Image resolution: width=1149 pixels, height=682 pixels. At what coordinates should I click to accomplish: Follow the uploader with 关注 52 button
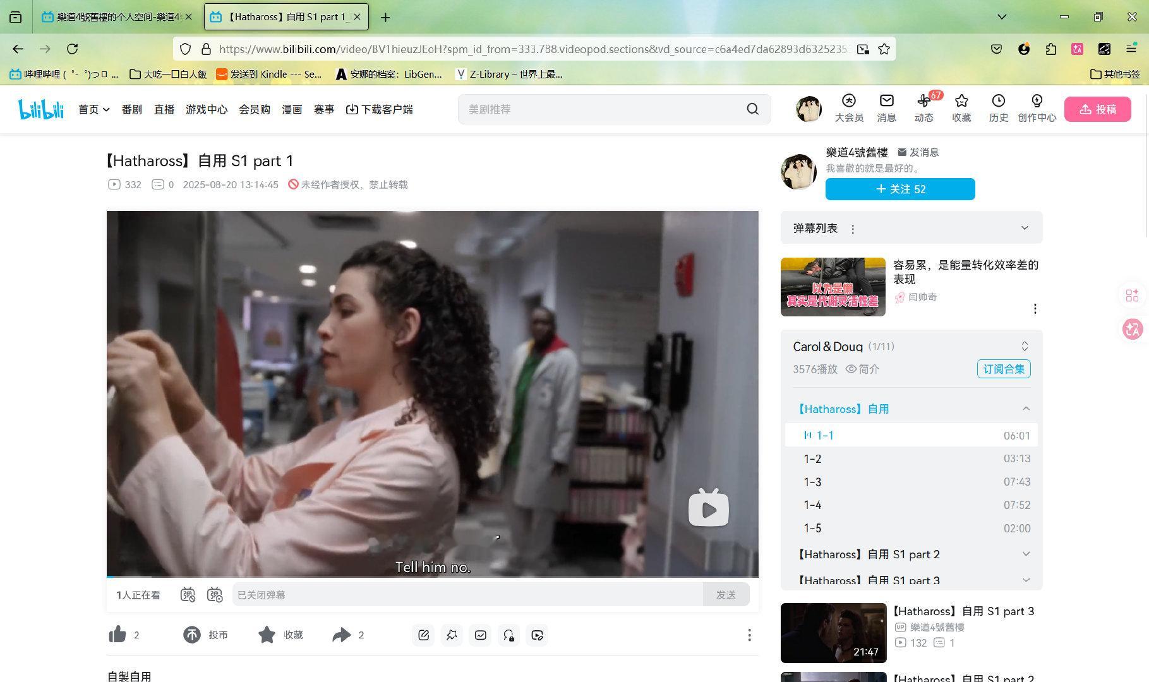click(x=900, y=189)
